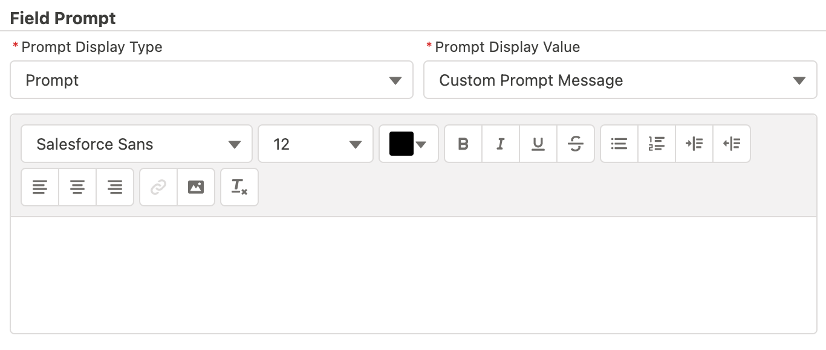Align text to the right
The image size is (826, 350).
point(115,188)
